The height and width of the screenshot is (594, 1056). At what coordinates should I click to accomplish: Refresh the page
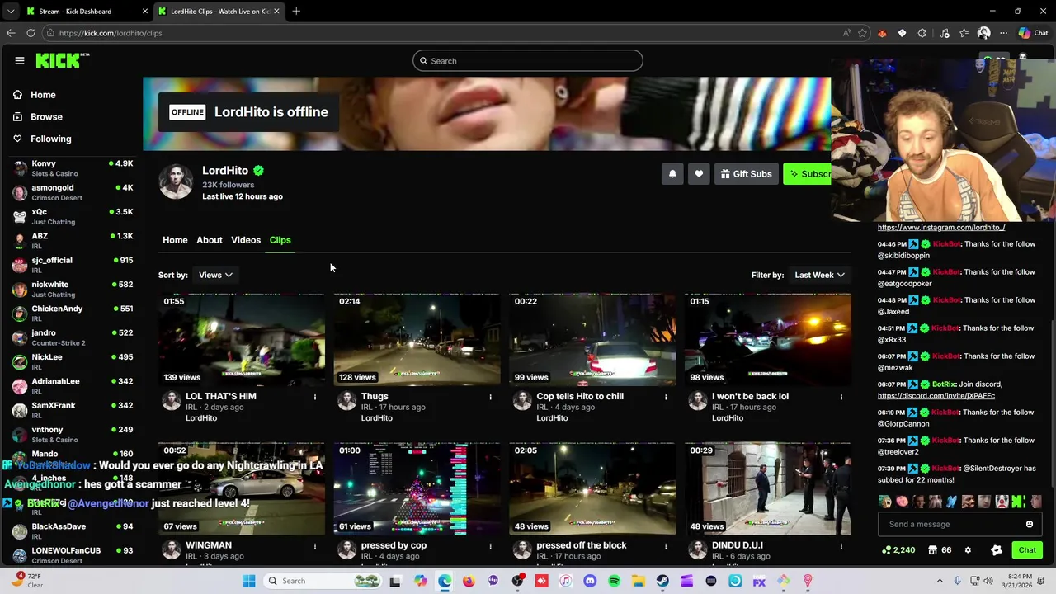tap(31, 33)
